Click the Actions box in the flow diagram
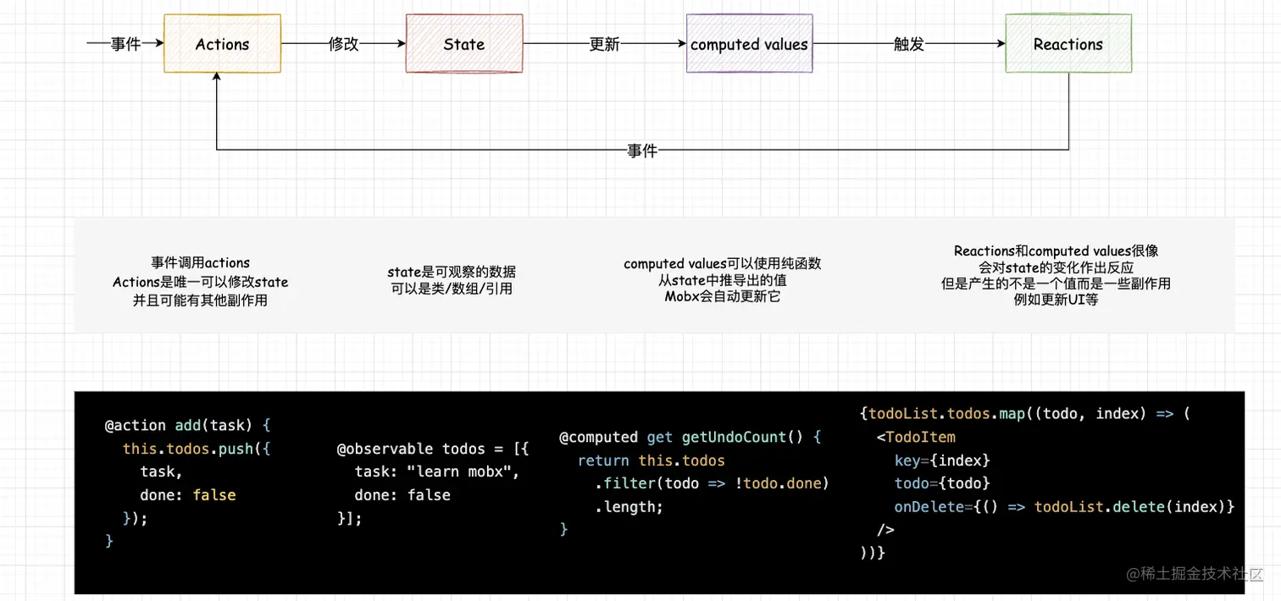Image resolution: width=1281 pixels, height=601 pixels. [x=221, y=44]
